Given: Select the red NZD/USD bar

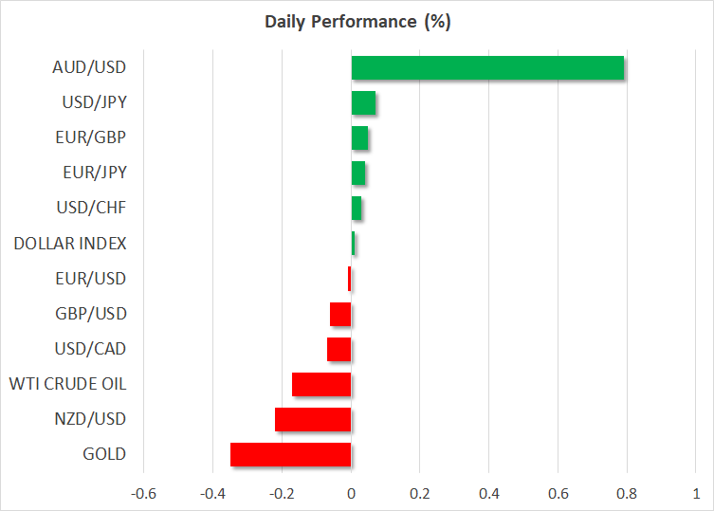Looking at the screenshot, I should (x=313, y=419).
